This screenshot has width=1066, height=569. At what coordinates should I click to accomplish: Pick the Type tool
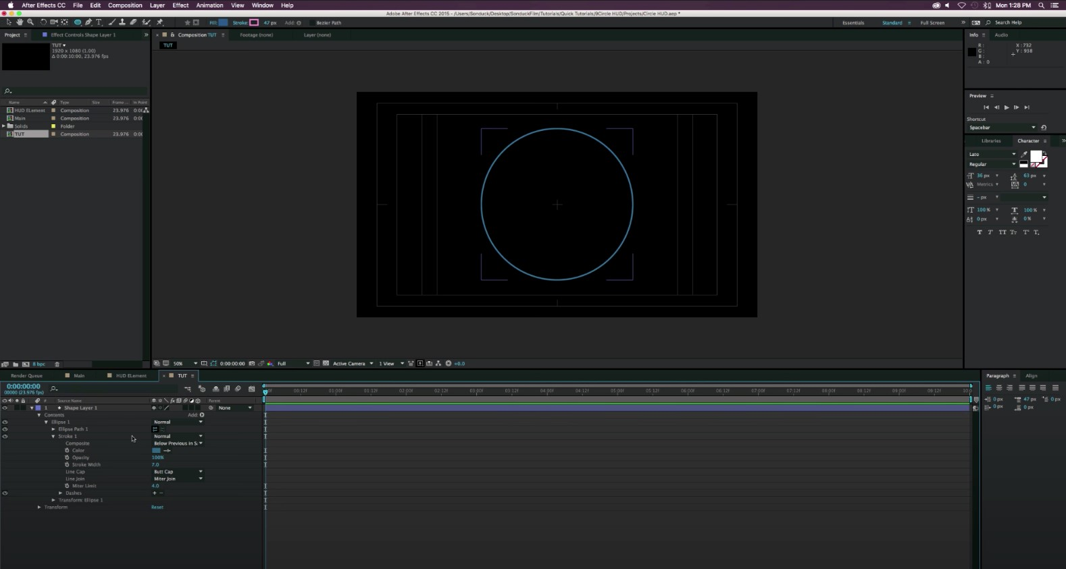coord(99,22)
